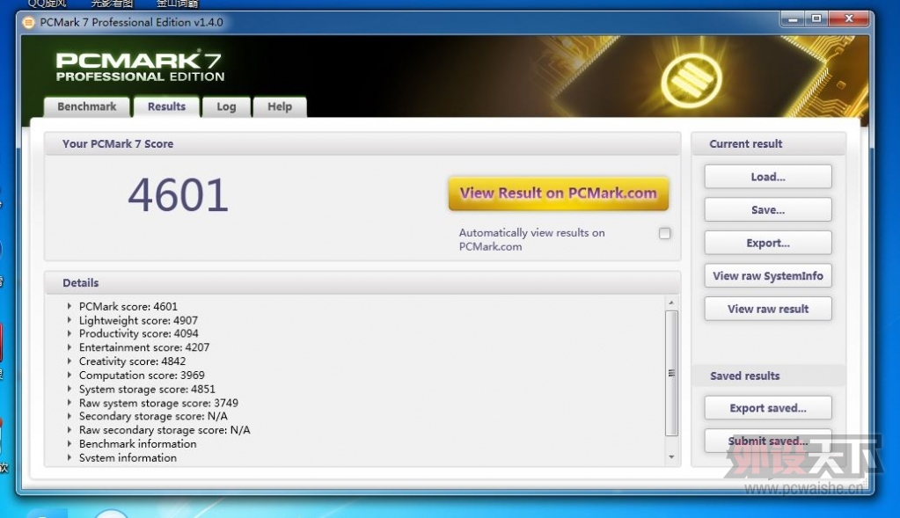
Task: Expand the Benchmark information row
Action: pyautogui.click(x=70, y=443)
